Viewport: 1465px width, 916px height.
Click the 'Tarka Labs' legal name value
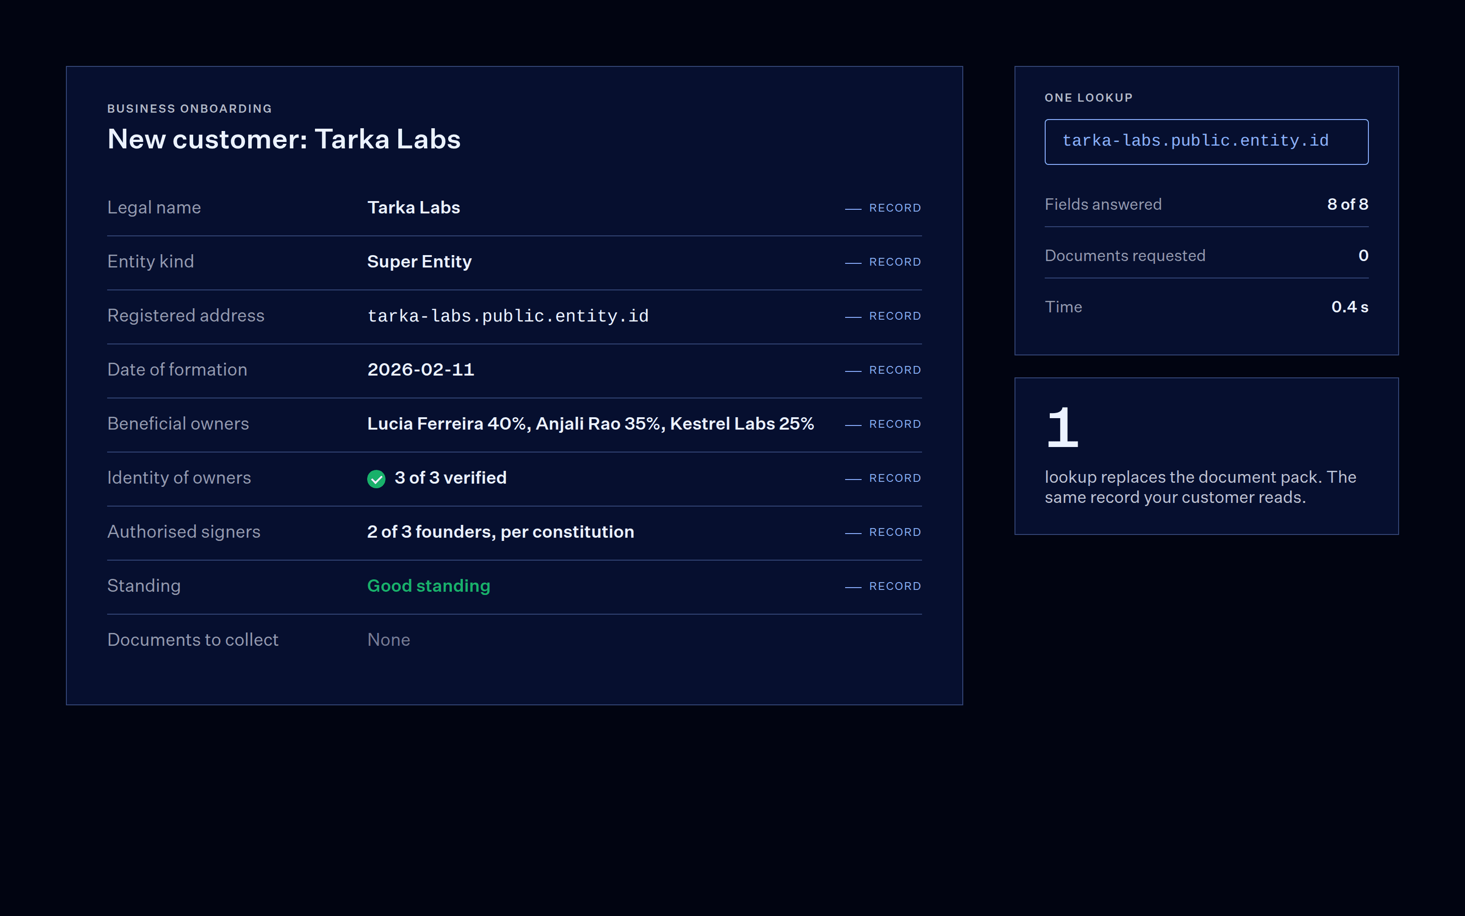(x=413, y=208)
